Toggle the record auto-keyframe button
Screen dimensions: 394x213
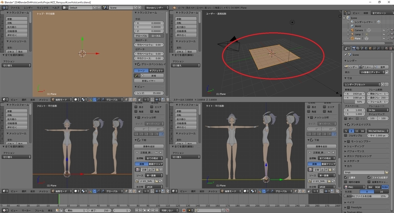(x=184, y=210)
